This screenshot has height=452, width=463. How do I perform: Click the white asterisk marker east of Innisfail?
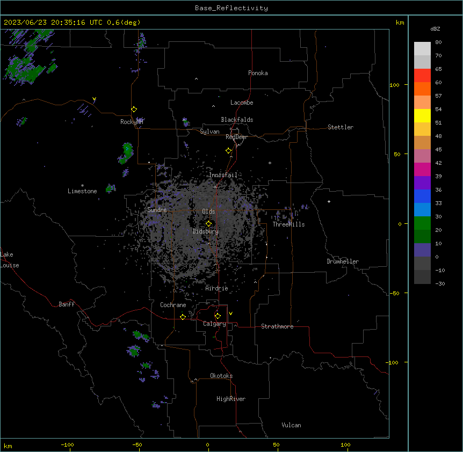(x=270, y=163)
